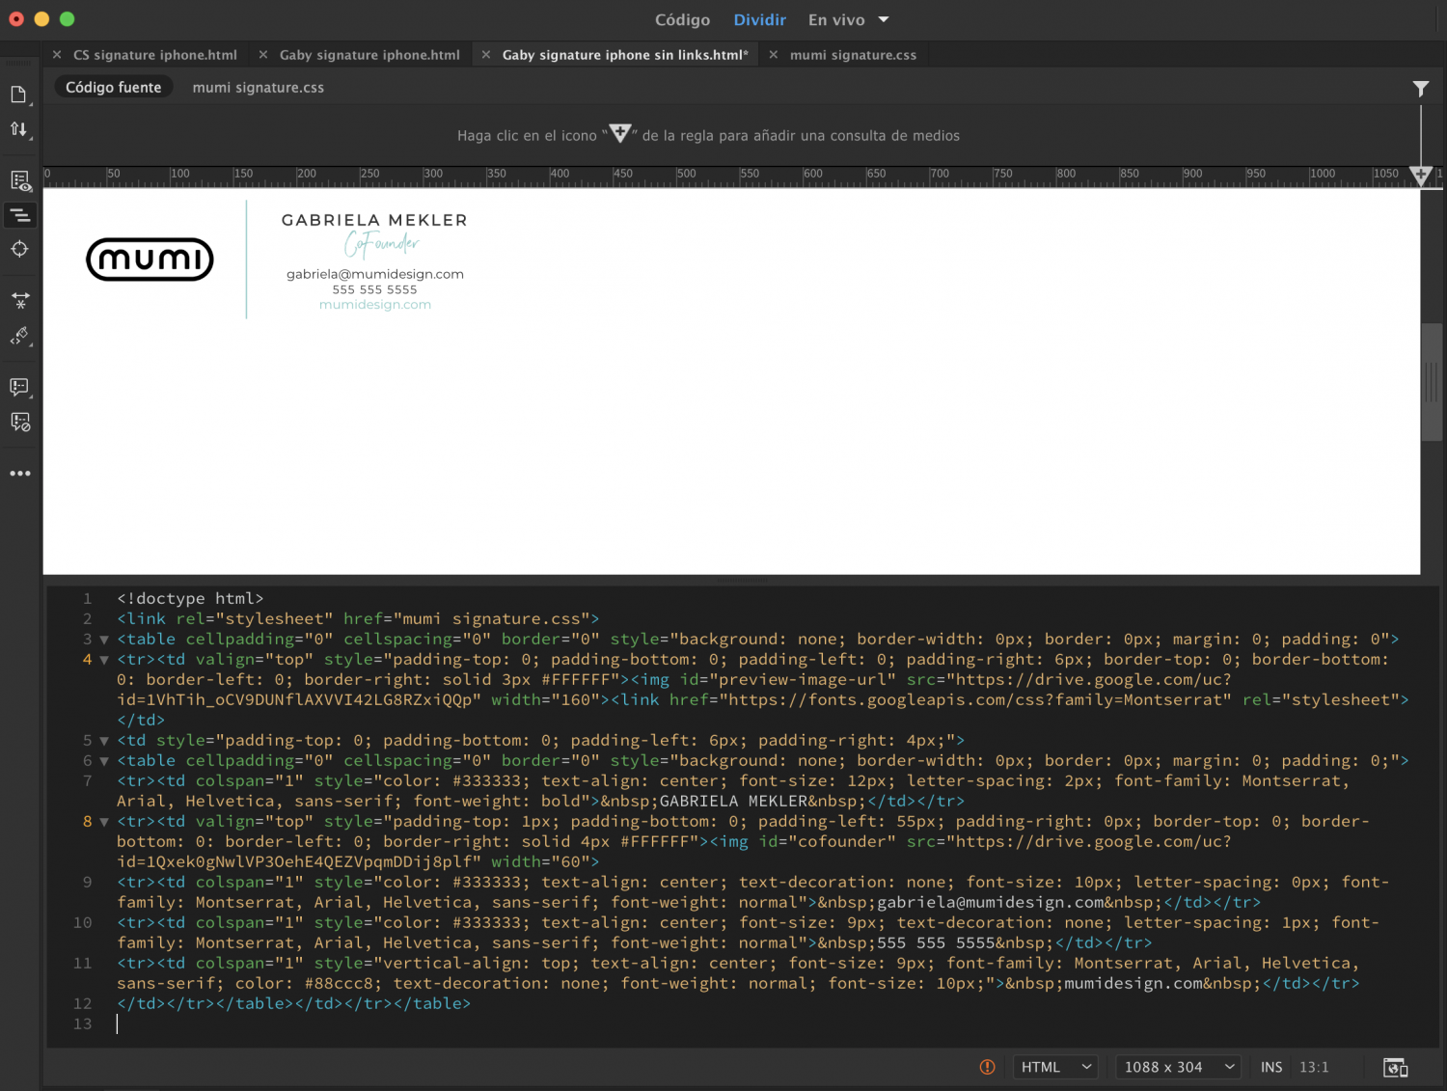Close the Gaby signature iphone.html tab
The image size is (1447, 1091).
pyautogui.click(x=263, y=55)
